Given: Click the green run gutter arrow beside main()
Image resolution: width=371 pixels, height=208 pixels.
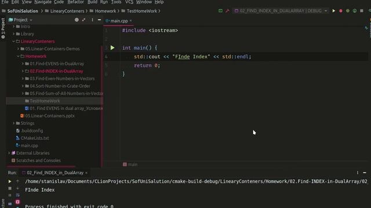Looking at the screenshot, I should 112,48.
